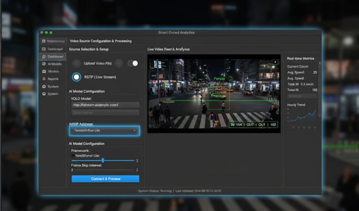Click the Frame Skip Interval label
The width and height of the screenshot is (359, 211).
86,165
